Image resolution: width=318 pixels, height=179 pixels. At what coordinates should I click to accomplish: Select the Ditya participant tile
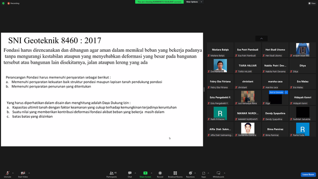(303, 66)
